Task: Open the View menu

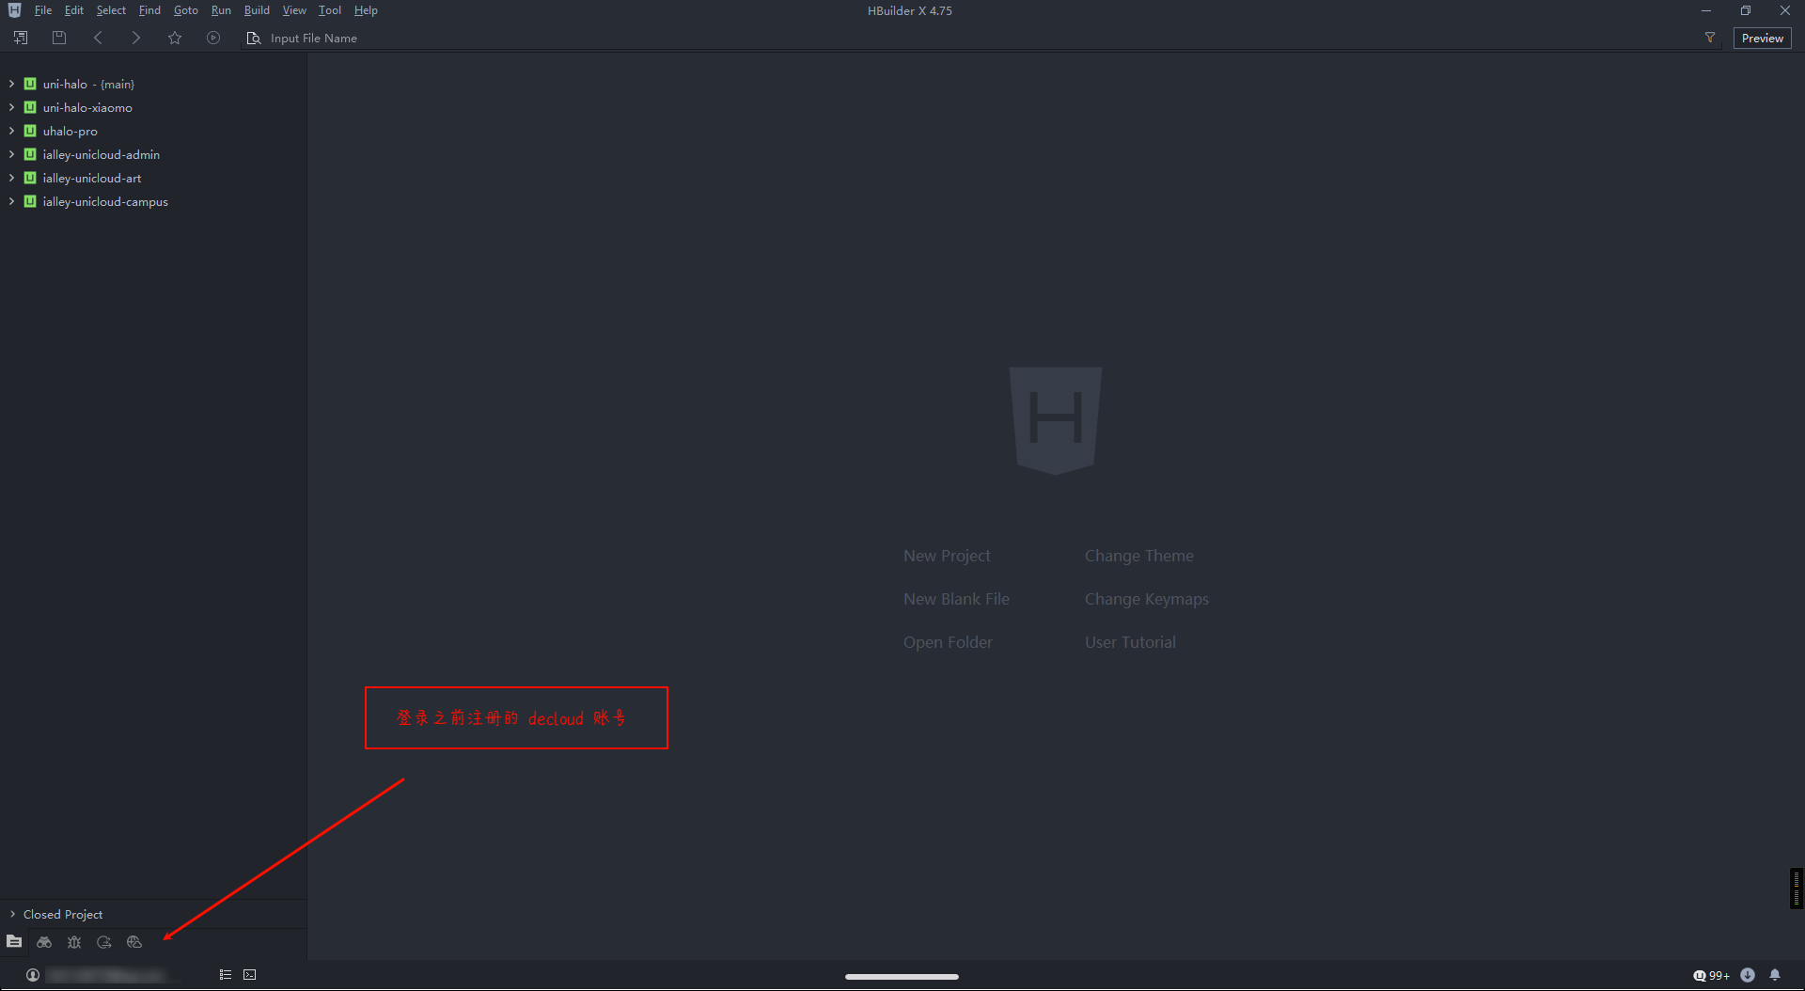Action: click(294, 10)
